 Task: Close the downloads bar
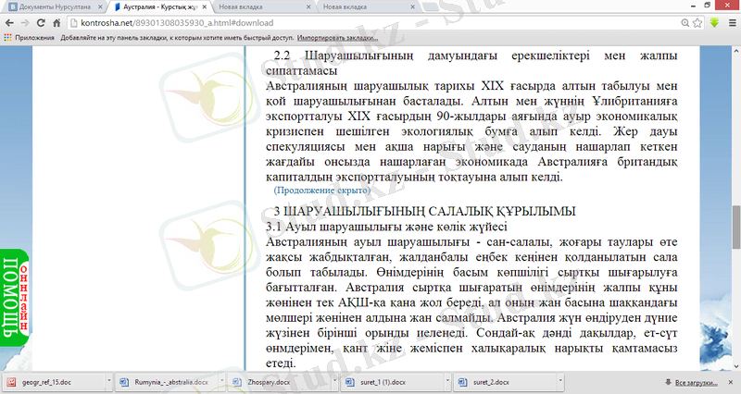[732, 381]
